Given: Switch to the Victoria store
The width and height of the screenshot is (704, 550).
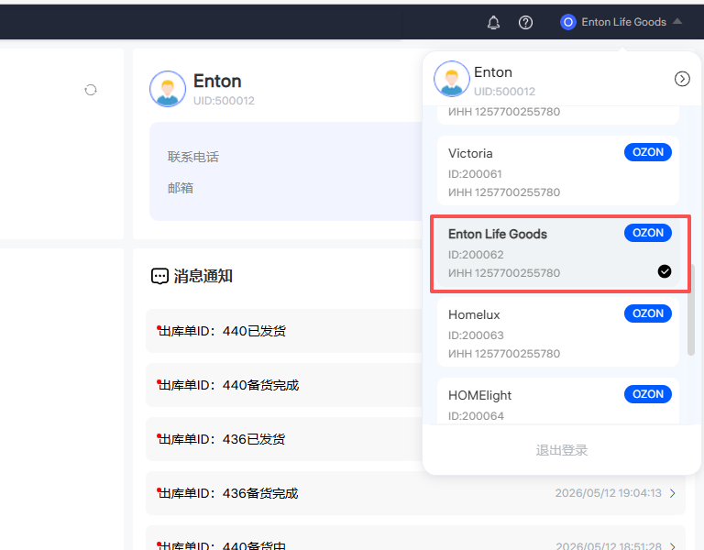Looking at the screenshot, I should point(558,170).
